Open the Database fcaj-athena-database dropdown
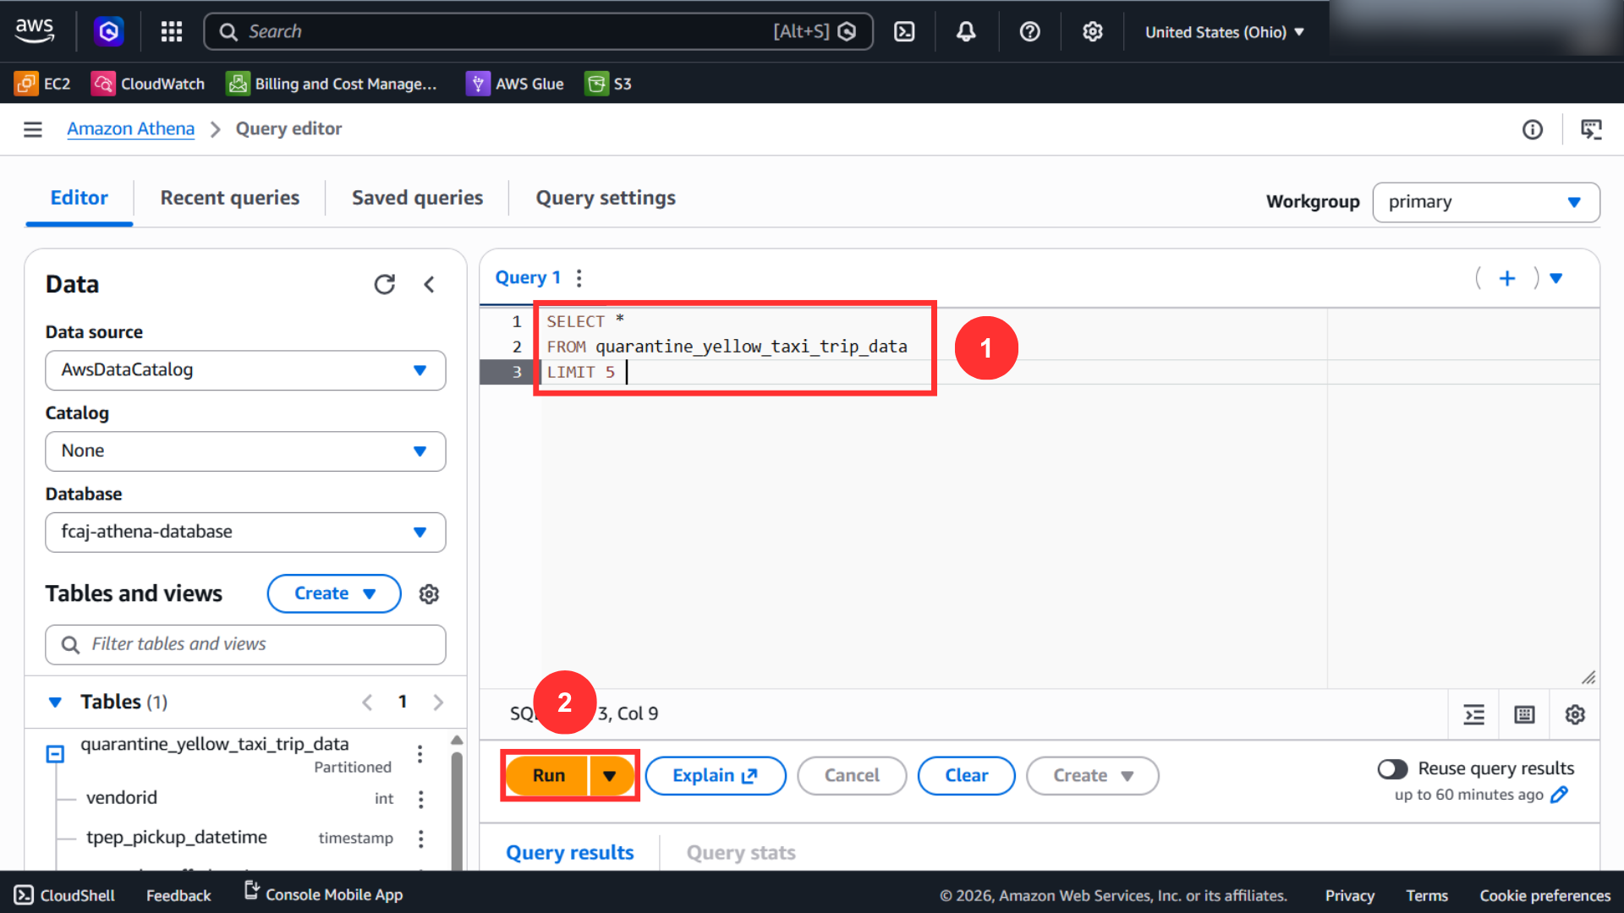This screenshot has width=1624, height=913. (x=245, y=533)
